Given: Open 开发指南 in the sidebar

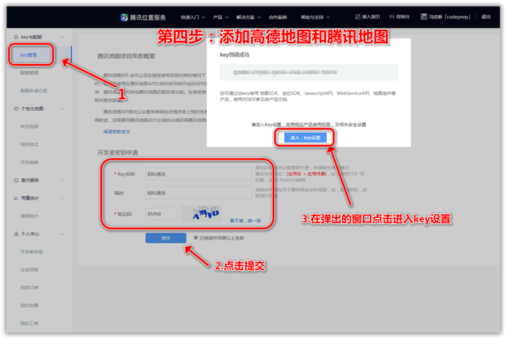Looking at the screenshot, I should click(29, 162).
